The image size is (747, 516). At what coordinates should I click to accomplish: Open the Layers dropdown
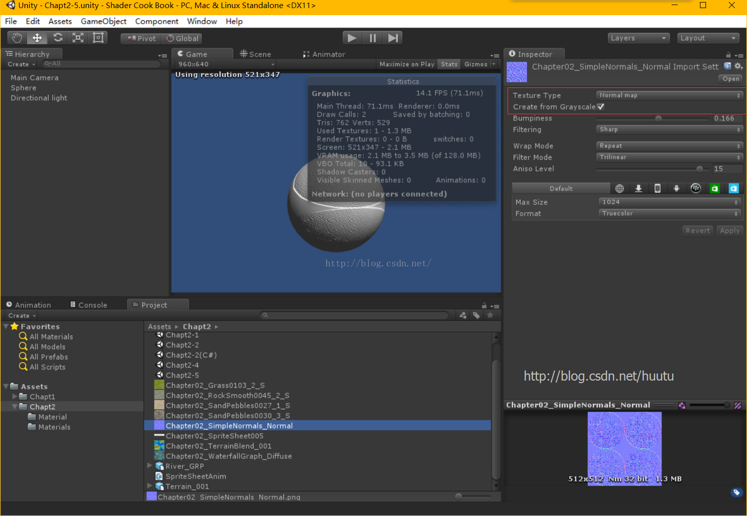[x=639, y=38]
